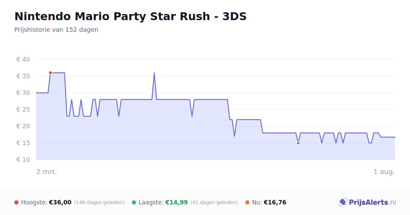The image size is (410, 215).
Task: Click the Prijshistorie van 152 dagen subtitle
Action: click(56, 30)
